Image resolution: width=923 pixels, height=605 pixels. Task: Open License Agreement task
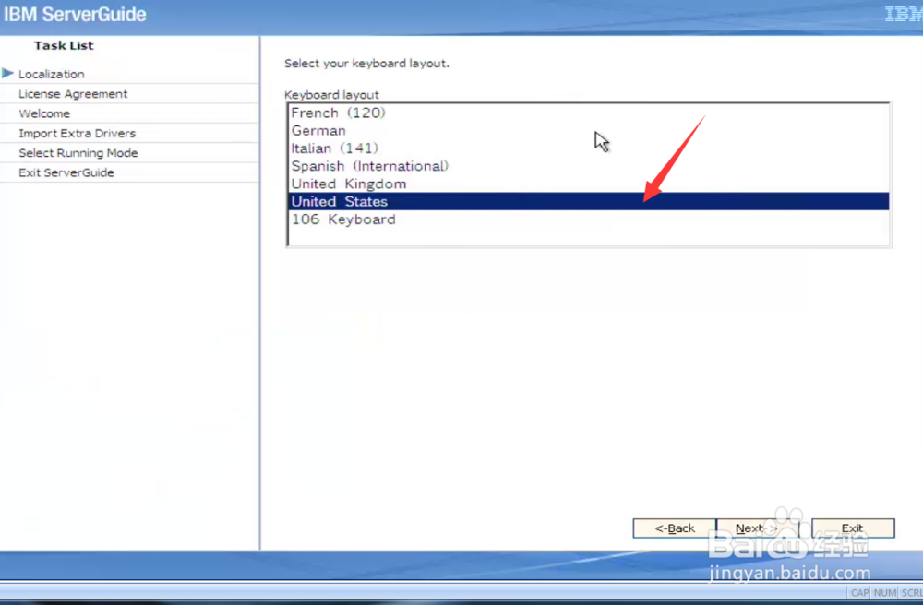click(x=73, y=94)
